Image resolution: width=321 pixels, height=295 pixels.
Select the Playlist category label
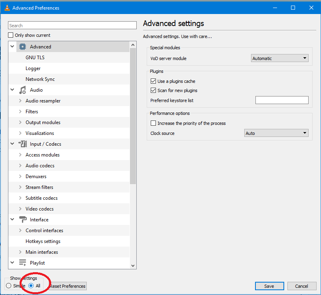pos(37,263)
